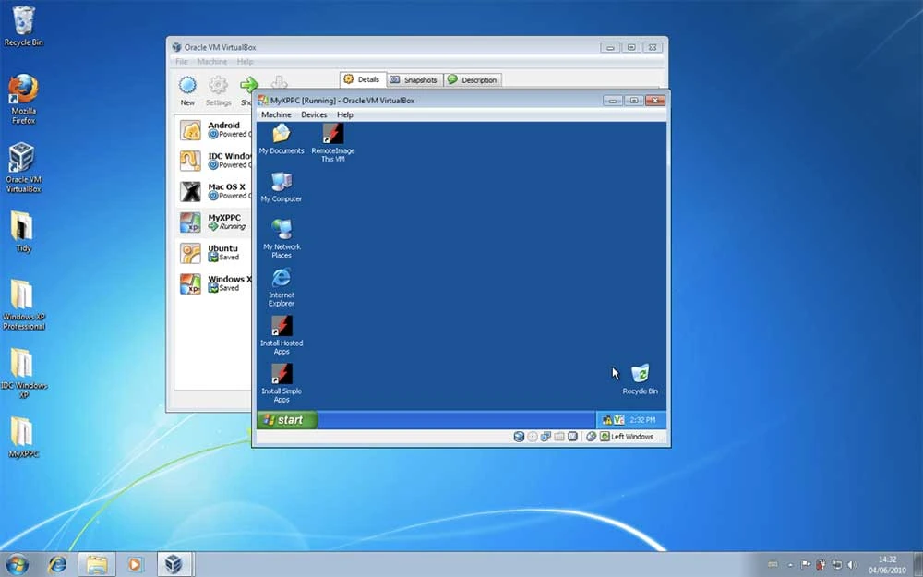Click the mouse integration status icon
Image resolution: width=923 pixels, height=577 pixels.
click(x=591, y=437)
